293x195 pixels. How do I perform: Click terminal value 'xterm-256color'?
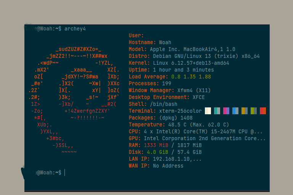point(180,111)
